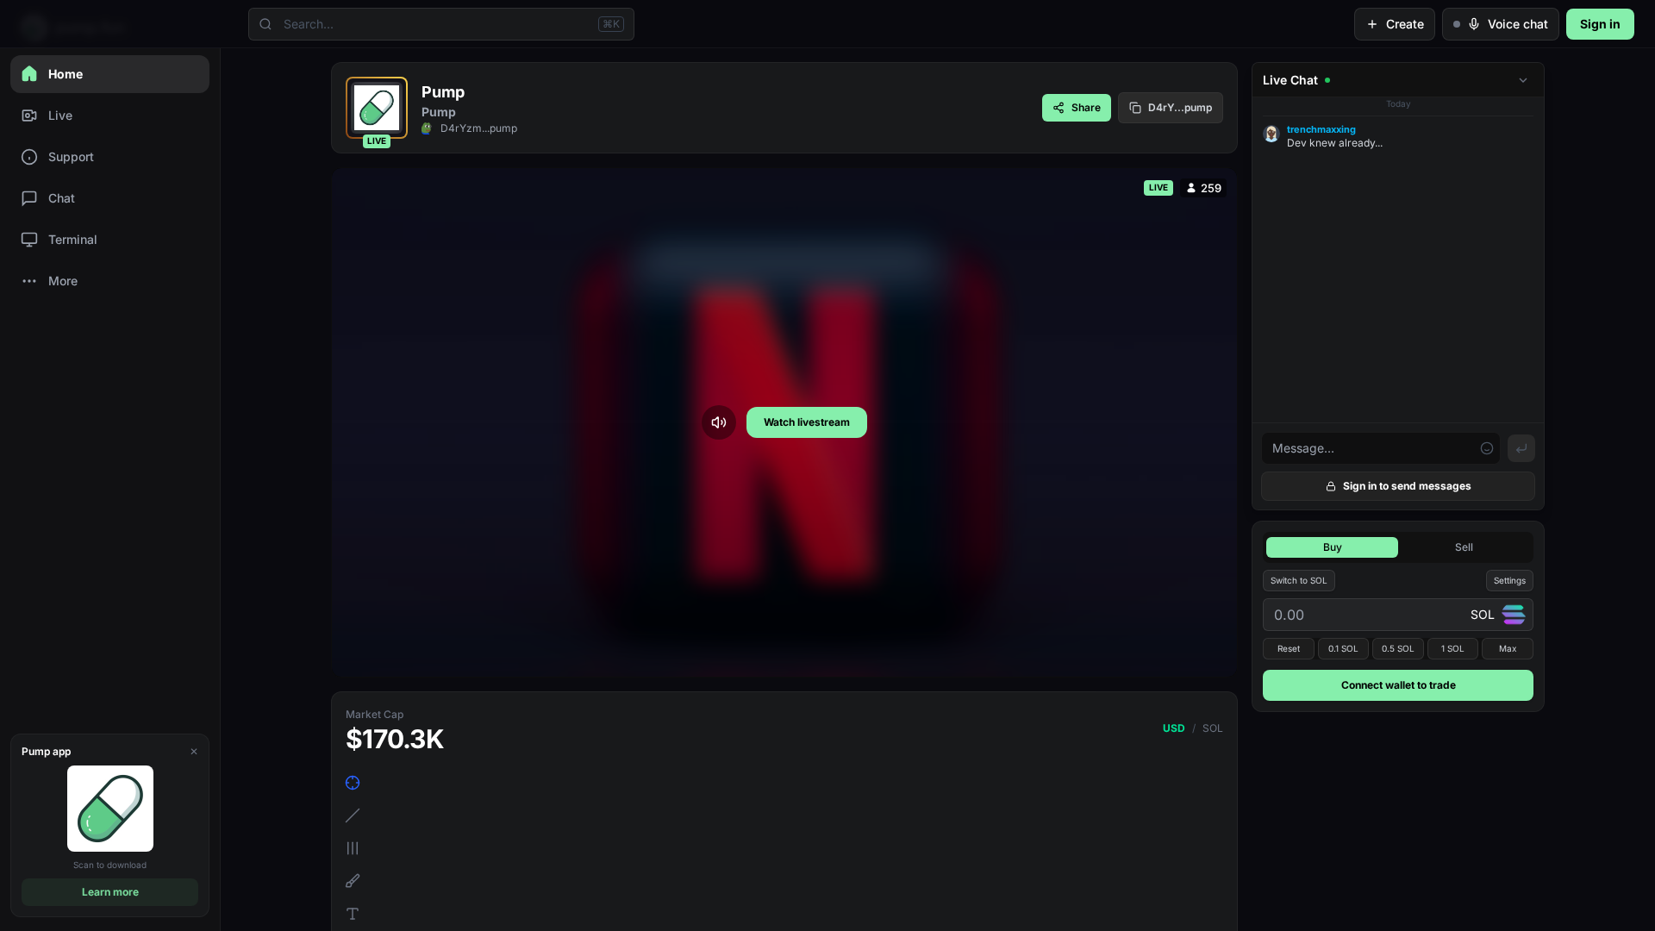This screenshot has width=1655, height=931.
Task: Select the vertical lines chart tool
Action: click(353, 848)
